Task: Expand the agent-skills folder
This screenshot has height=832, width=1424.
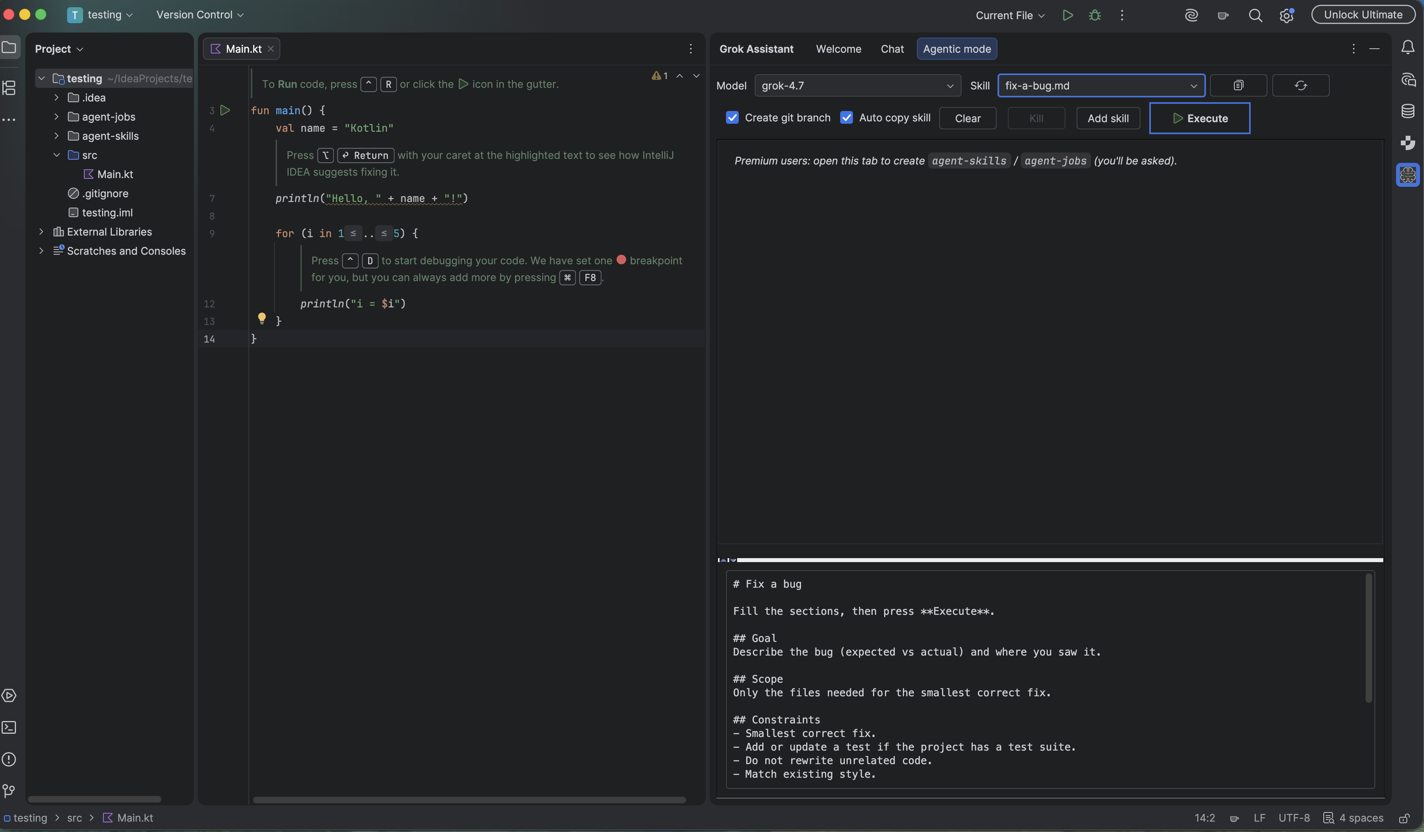Action: (57, 136)
